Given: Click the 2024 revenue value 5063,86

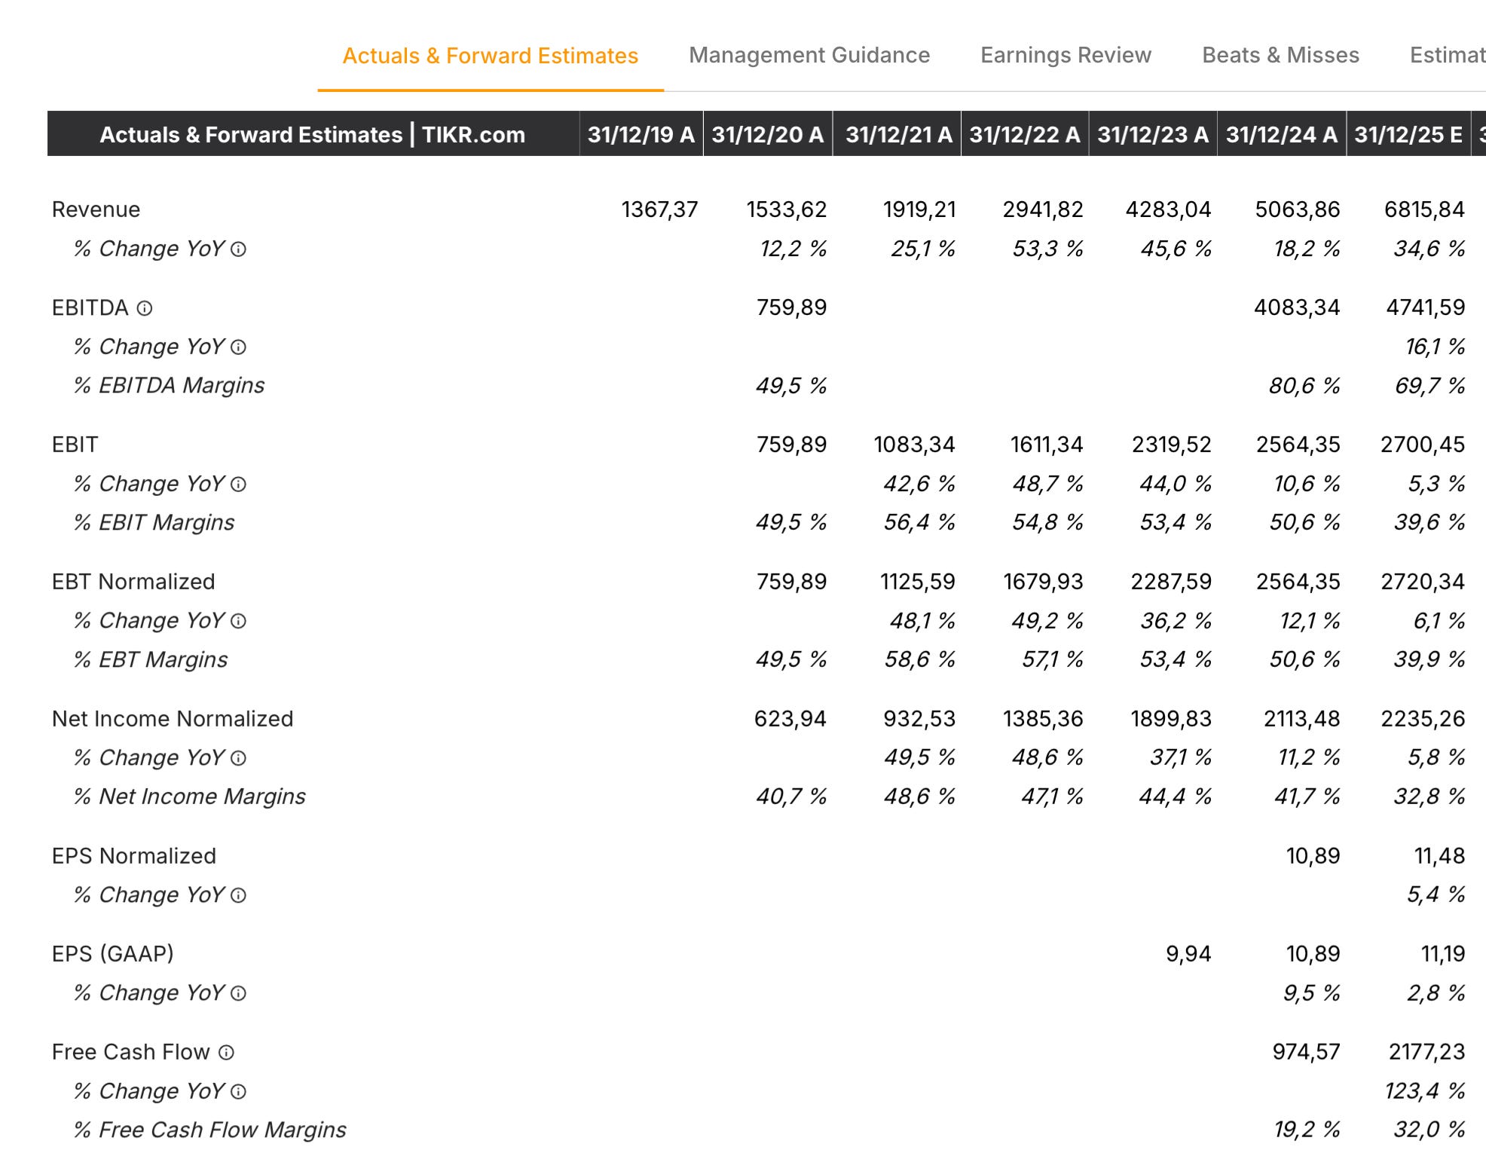Looking at the screenshot, I should pyautogui.click(x=1297, y=209).
